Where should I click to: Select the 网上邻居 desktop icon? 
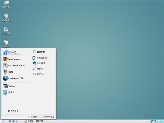(6, 30)
